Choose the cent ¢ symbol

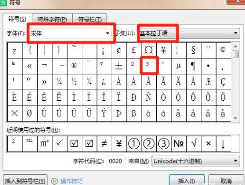120,50
